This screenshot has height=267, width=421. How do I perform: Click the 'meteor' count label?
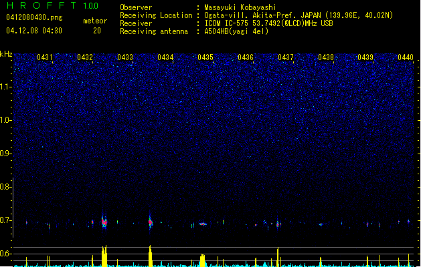pyautogui.click(x=95, y=21)
